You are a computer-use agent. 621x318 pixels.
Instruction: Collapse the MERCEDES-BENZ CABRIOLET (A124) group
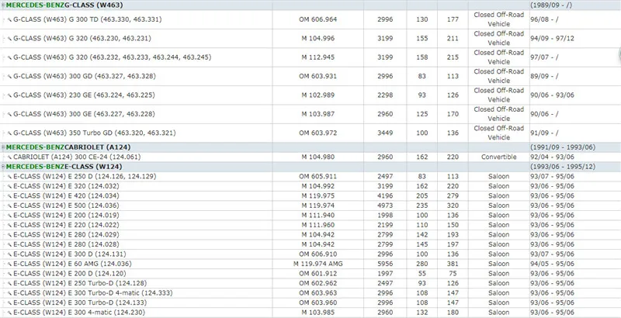point(3,147)
